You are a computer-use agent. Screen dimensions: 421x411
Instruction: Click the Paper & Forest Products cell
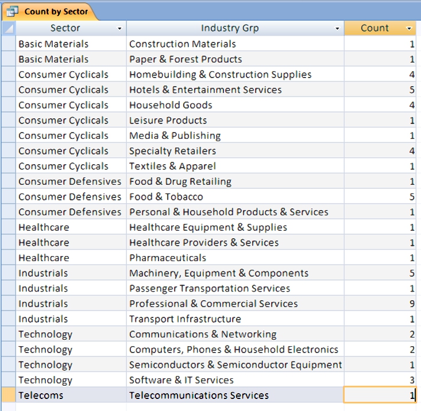[235, 59]
